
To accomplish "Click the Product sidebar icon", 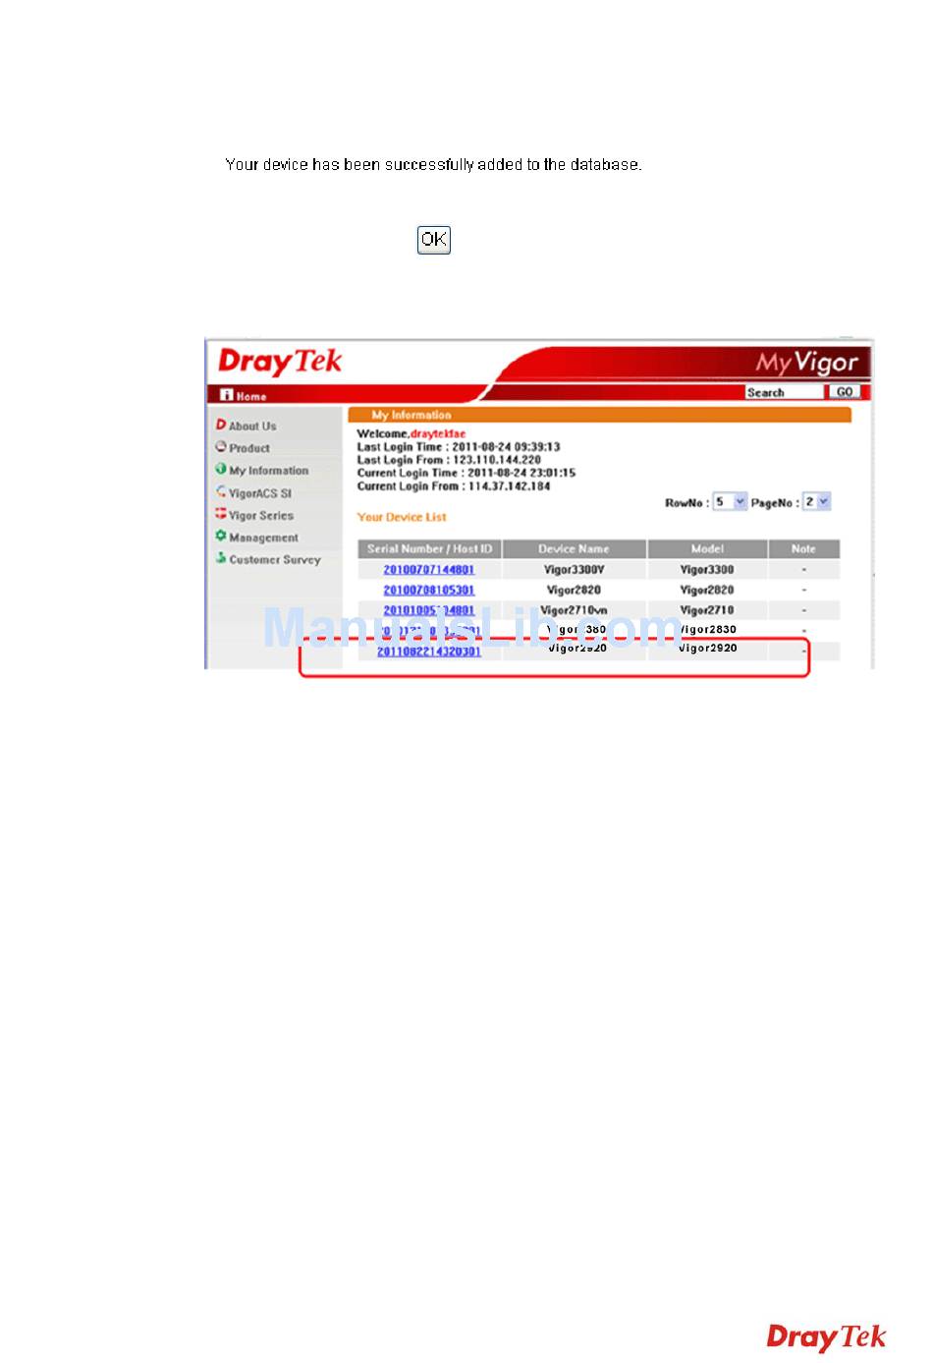I will [x=221, y=446].
